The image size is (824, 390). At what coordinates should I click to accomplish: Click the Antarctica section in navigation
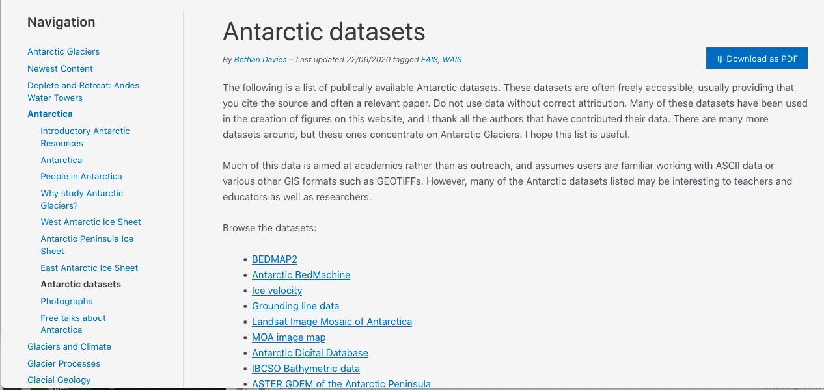pos(50,114)
